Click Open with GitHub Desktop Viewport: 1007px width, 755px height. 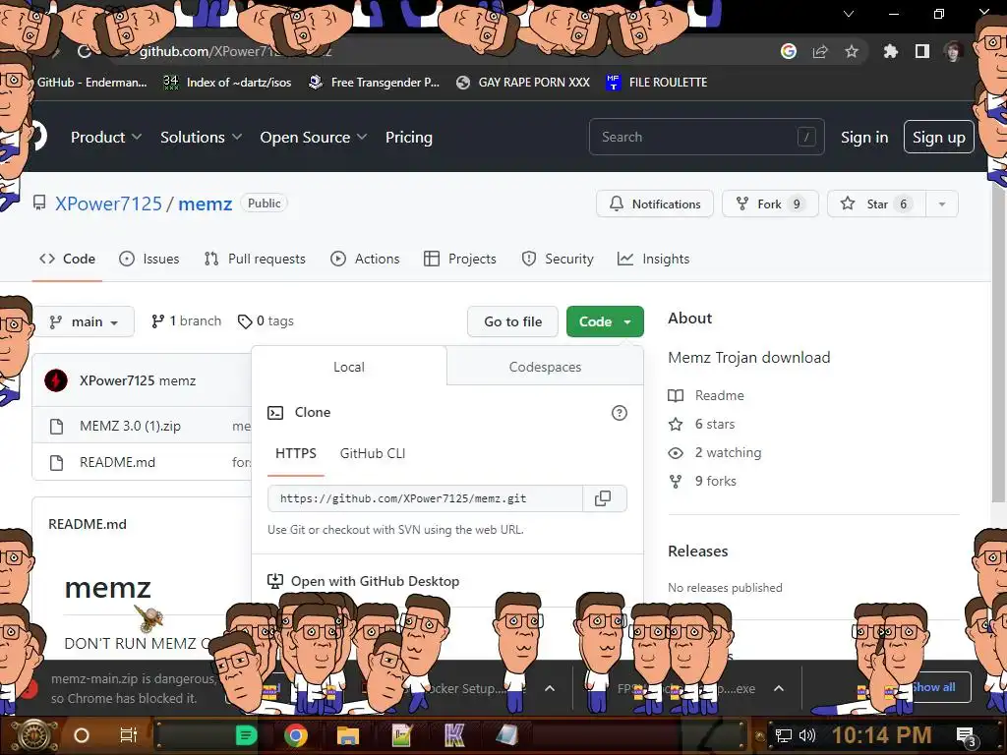pos(364,581)
